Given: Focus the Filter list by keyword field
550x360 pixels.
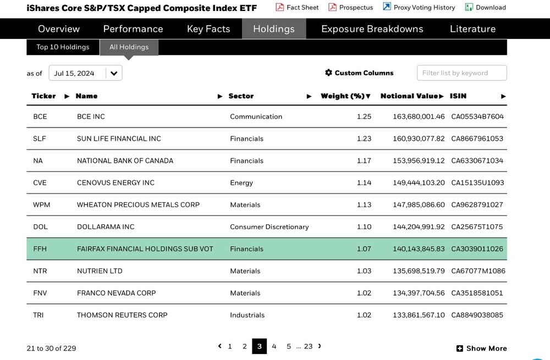Looking at the screenshot, I should tap(461, 73).
